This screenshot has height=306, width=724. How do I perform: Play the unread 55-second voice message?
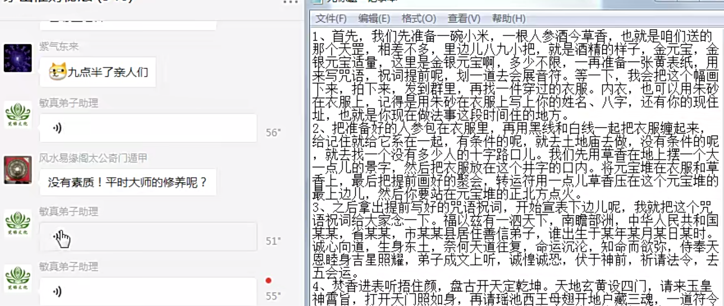tap(148, 291)
